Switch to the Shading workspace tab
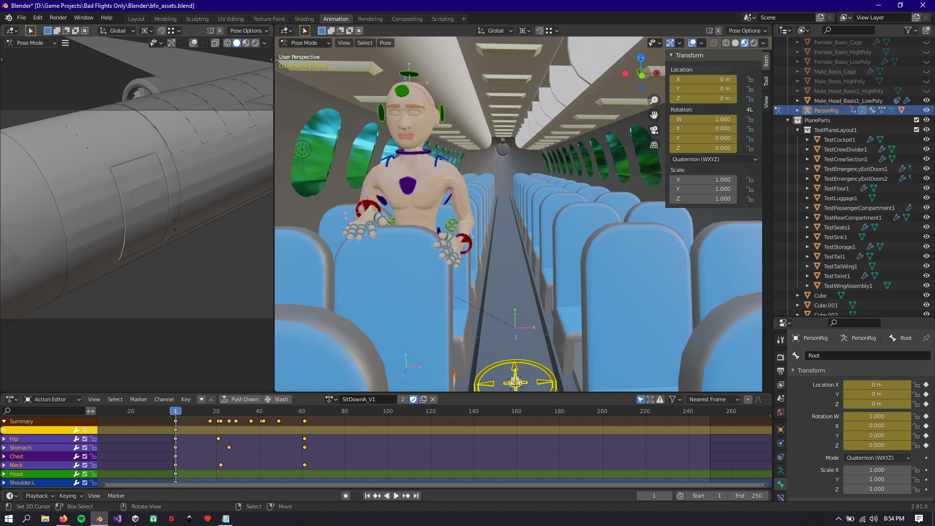This screenshot has width=935, height=526. tap(304, 19)
